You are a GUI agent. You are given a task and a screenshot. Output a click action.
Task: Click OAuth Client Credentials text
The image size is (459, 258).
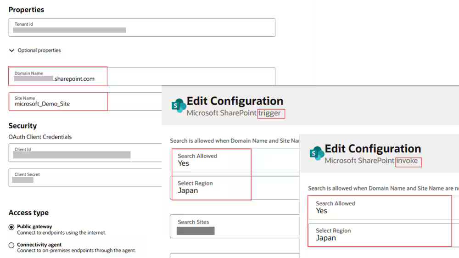[x=40, y=137]
